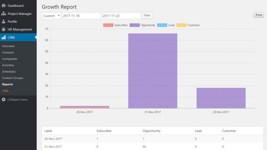
Task: Open the Custom date range dropdown
Action: [51, 16]
